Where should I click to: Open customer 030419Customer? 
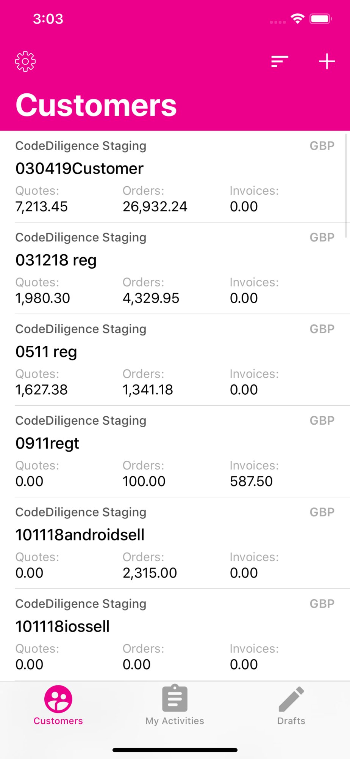[x=80, y=168]
